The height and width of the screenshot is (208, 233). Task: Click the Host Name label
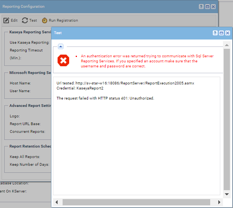point(20,83)
